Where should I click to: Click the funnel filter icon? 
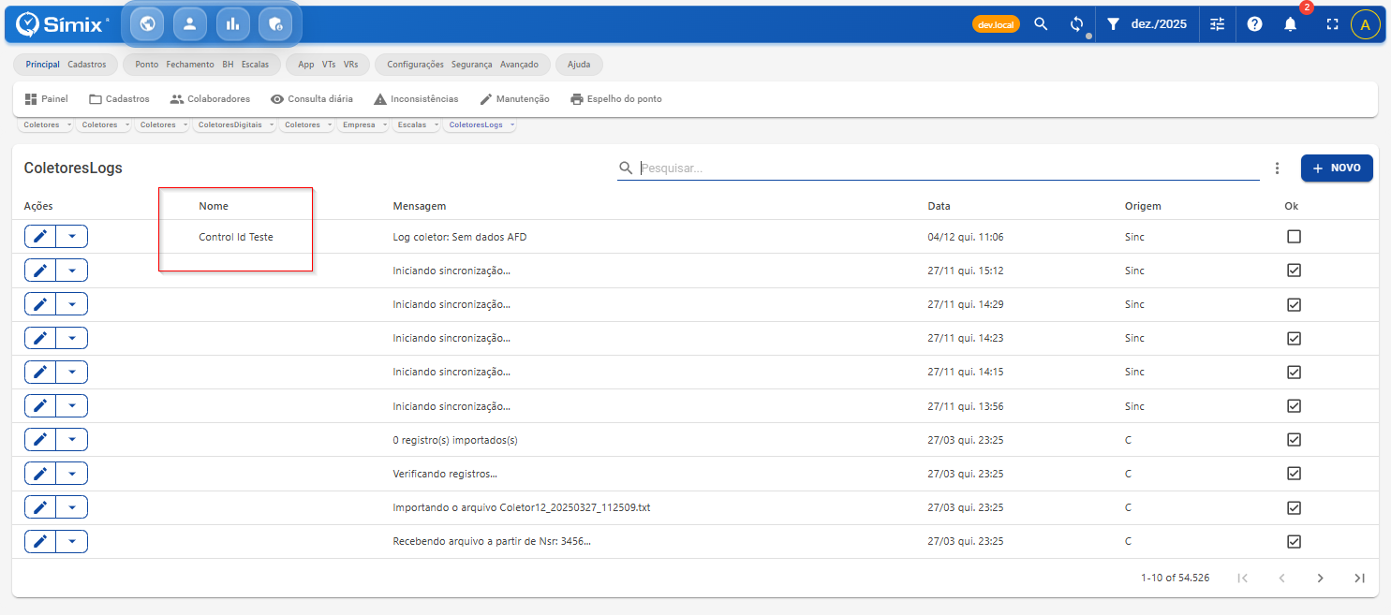coord(1113,24)
